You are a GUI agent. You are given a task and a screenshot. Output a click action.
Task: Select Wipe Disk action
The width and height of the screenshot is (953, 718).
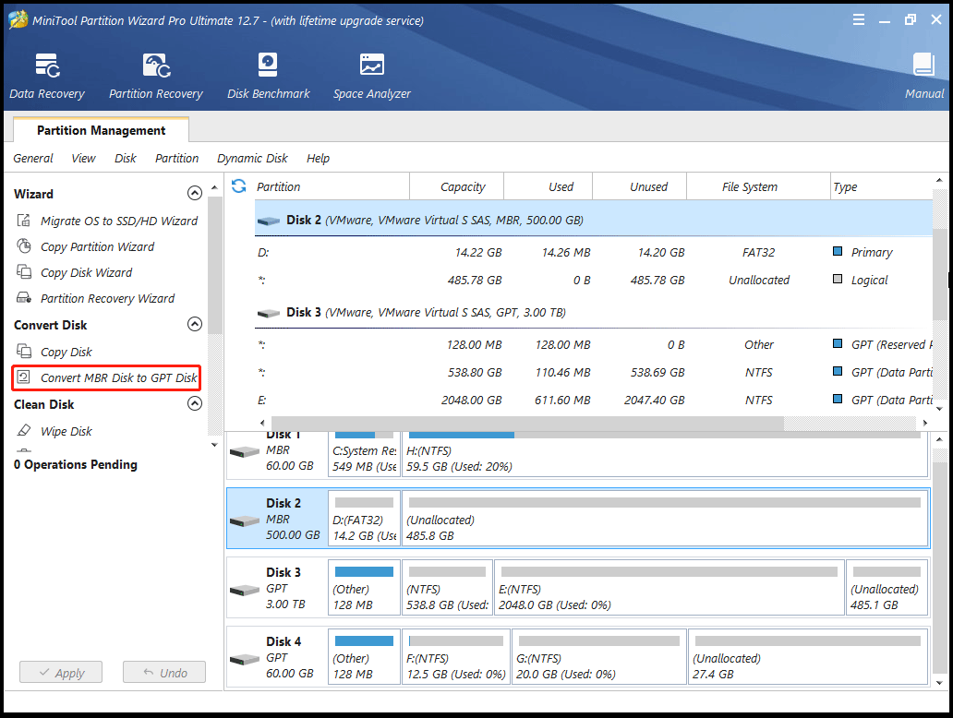(66, 431)
